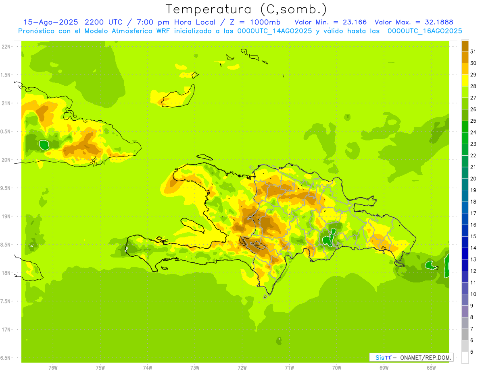
Task: Click the colorbar label "15"
Action: click(473, 236)
